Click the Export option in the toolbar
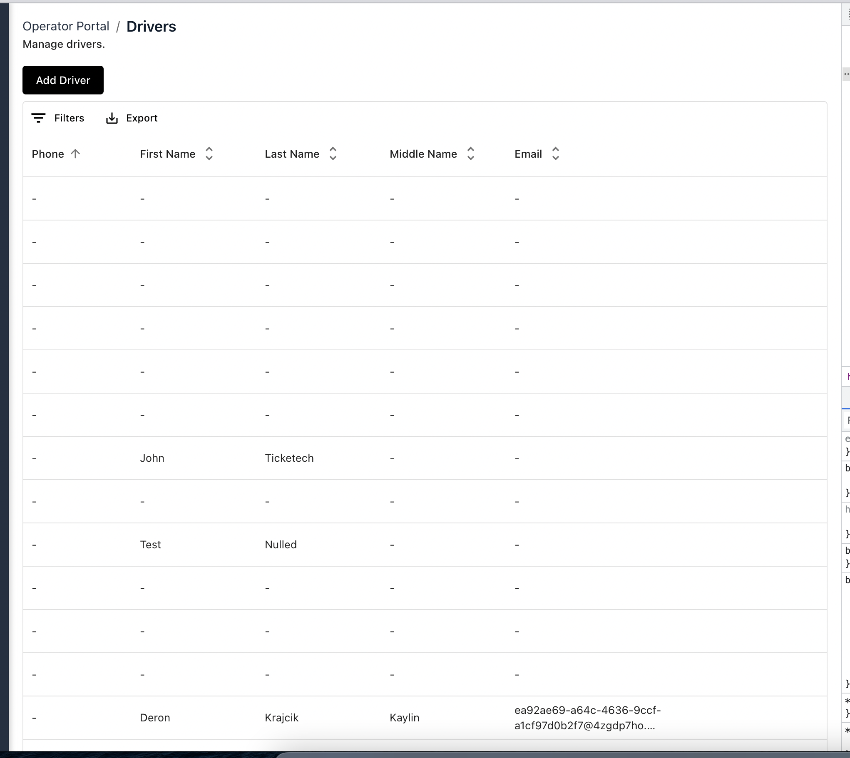 pyautogui.click(x=132, y=118)
